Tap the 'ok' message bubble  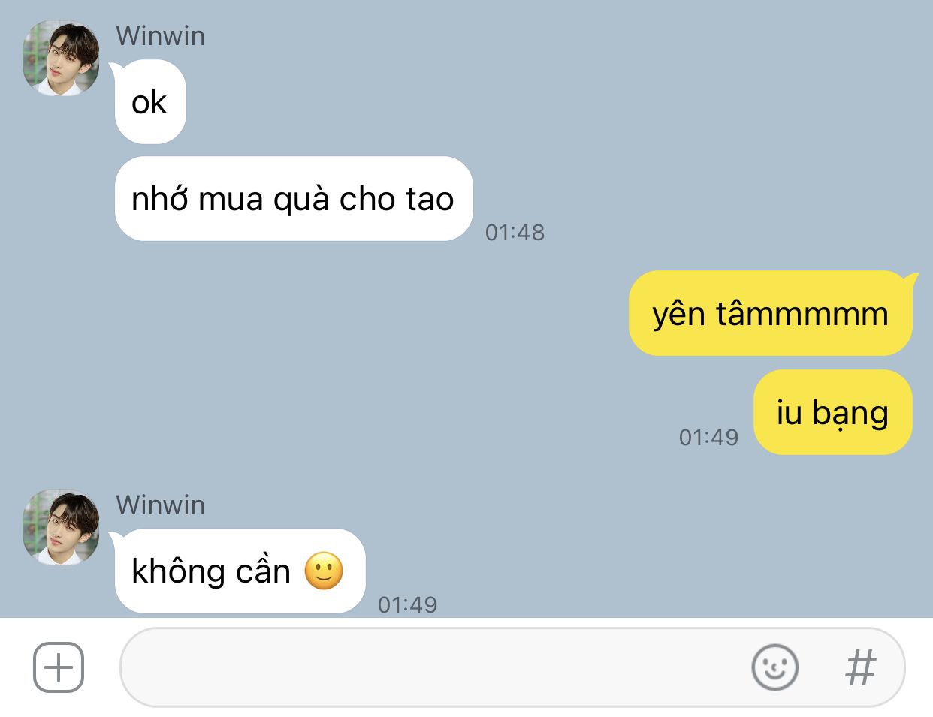click(x=150, y=102)
